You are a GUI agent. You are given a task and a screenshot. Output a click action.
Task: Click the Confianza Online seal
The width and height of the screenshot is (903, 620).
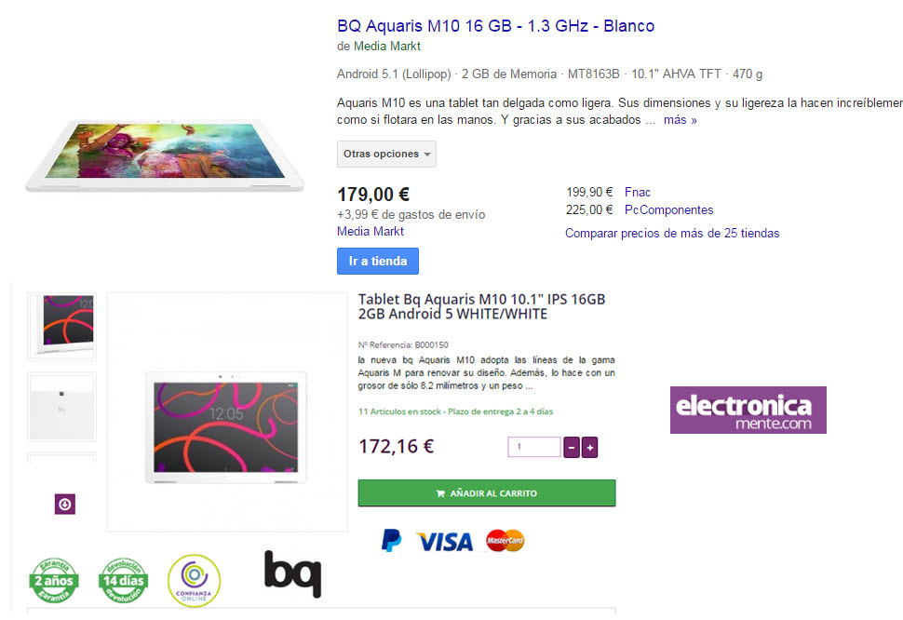194,580
